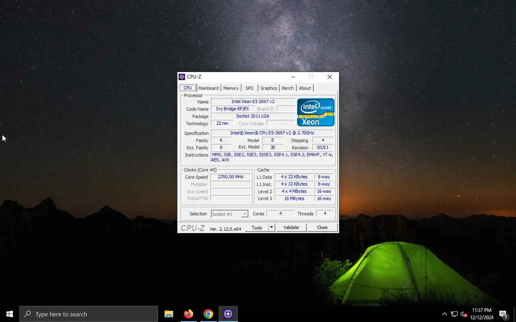The height and width of the screenshot is (322, 516).
Task: Click the muted volume tray icon
Action: (x=464, y=314)
